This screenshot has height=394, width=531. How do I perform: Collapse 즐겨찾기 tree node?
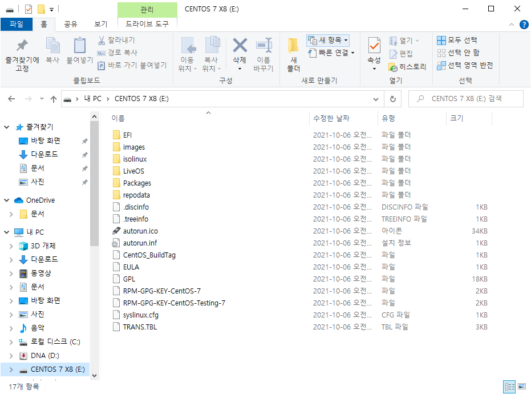click(x=6, y=127)
